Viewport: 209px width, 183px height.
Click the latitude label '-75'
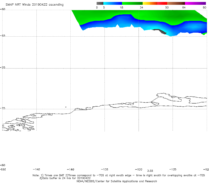pos(3,108)
